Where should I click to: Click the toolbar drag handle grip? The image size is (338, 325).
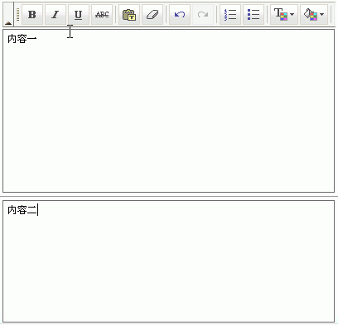point(17,14)
